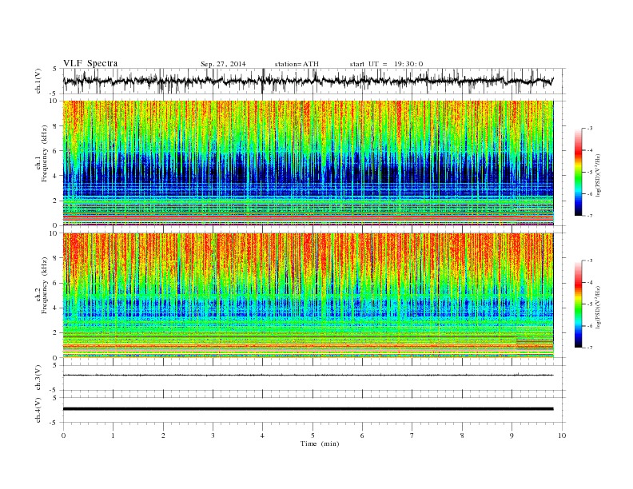Screen dimensions: 633x489
Task: Click the "5" minute tick label on time axis
Action: click(x=313, y=435)
